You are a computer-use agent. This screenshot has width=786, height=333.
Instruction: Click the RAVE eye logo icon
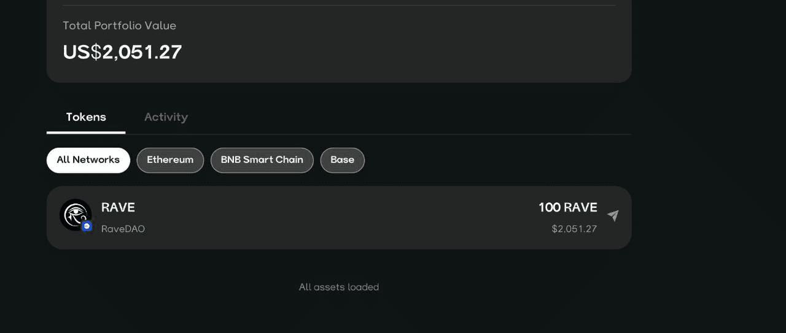pos(74,213)
